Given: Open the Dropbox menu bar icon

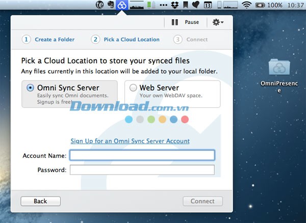Looking at the screenshot, I should point(174,5).
